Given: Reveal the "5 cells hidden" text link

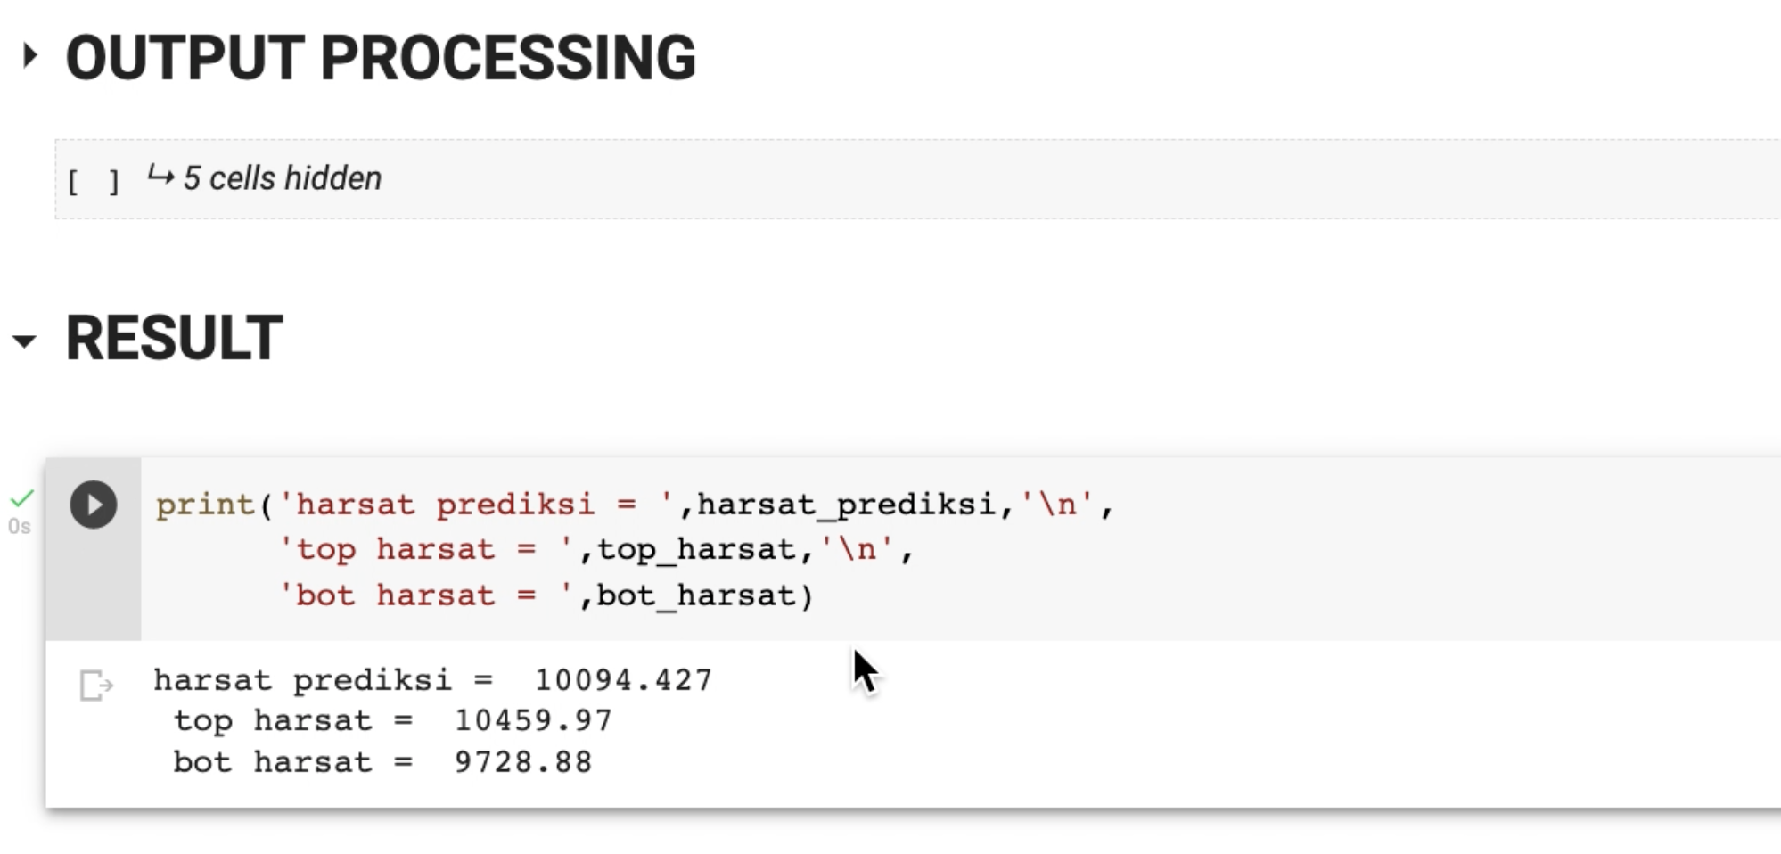Looking at the screenshot, I should [x=282, y=178].
